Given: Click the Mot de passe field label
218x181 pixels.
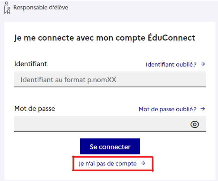Looking at the screenshot, I should 35,109.
